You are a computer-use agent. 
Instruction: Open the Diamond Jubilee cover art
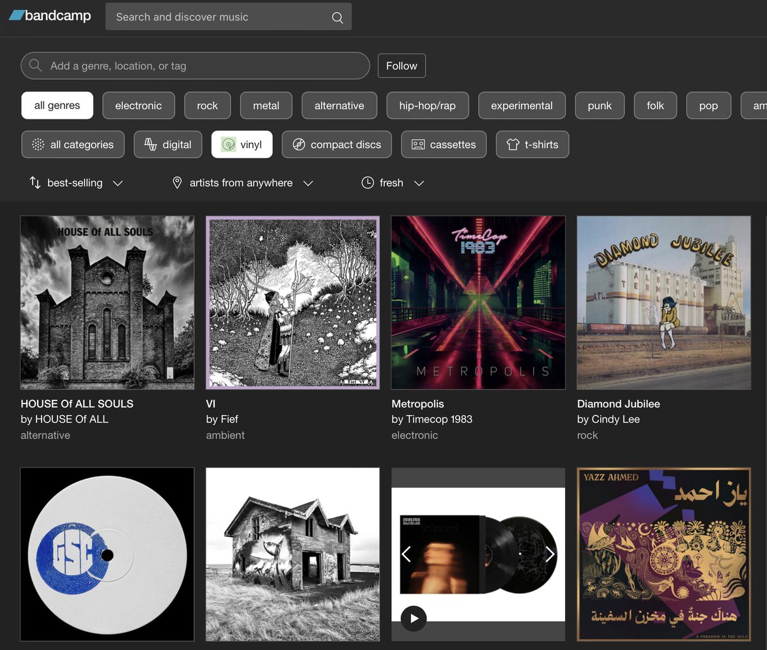click(663, 302)
